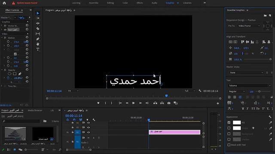Open Master Styles None dropdown
The image size is (275, 154).
click(x=246, y=73)
